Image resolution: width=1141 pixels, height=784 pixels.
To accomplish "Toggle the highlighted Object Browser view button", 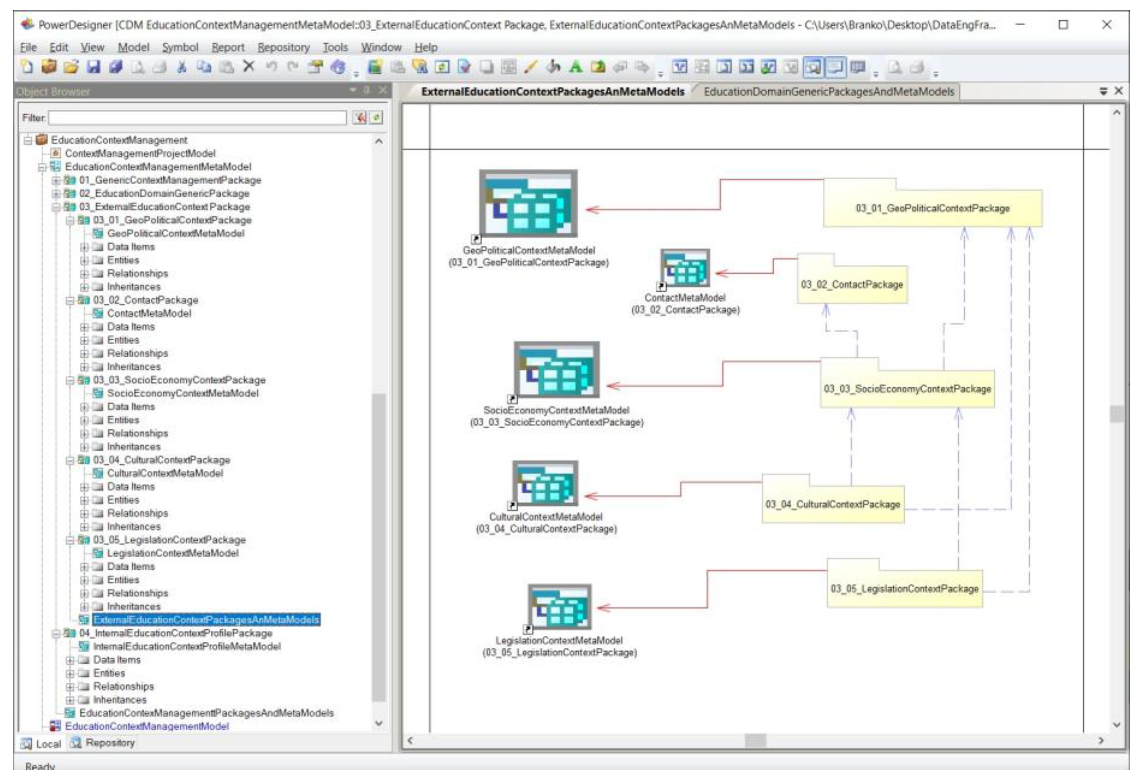I will click(x=813, y=67).
